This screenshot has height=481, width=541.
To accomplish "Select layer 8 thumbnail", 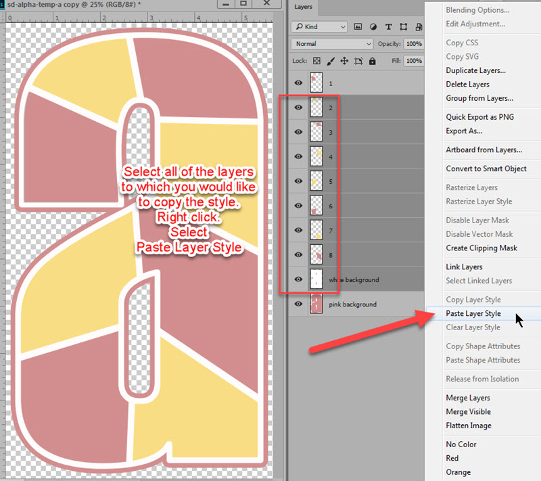I will pos(316,254).
